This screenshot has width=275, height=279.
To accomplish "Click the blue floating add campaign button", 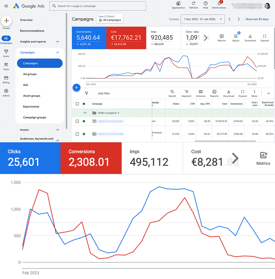I will [x=76, y=87].
